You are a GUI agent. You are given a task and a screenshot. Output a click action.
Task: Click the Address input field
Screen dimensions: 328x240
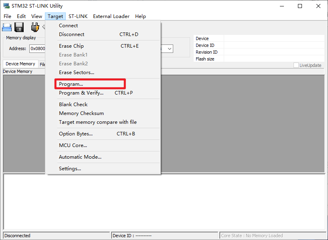click(37, 48)
